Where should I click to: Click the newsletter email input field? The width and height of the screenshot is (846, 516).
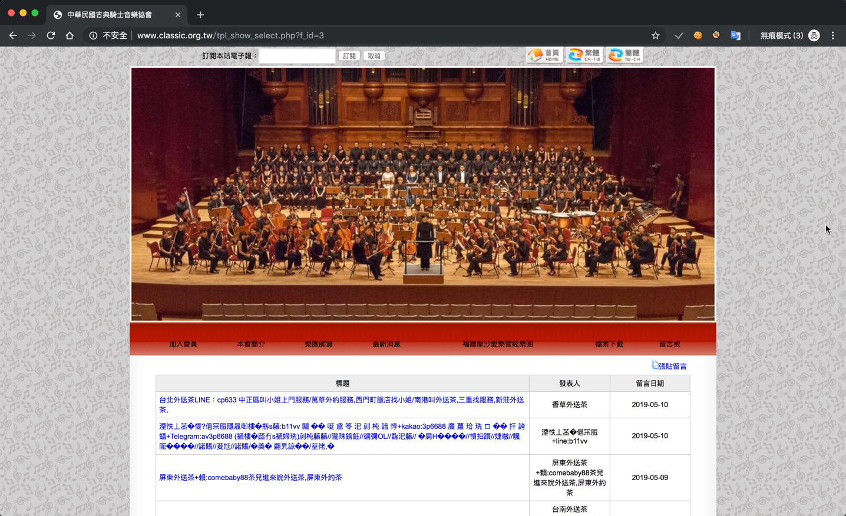[x=298, y=56]
